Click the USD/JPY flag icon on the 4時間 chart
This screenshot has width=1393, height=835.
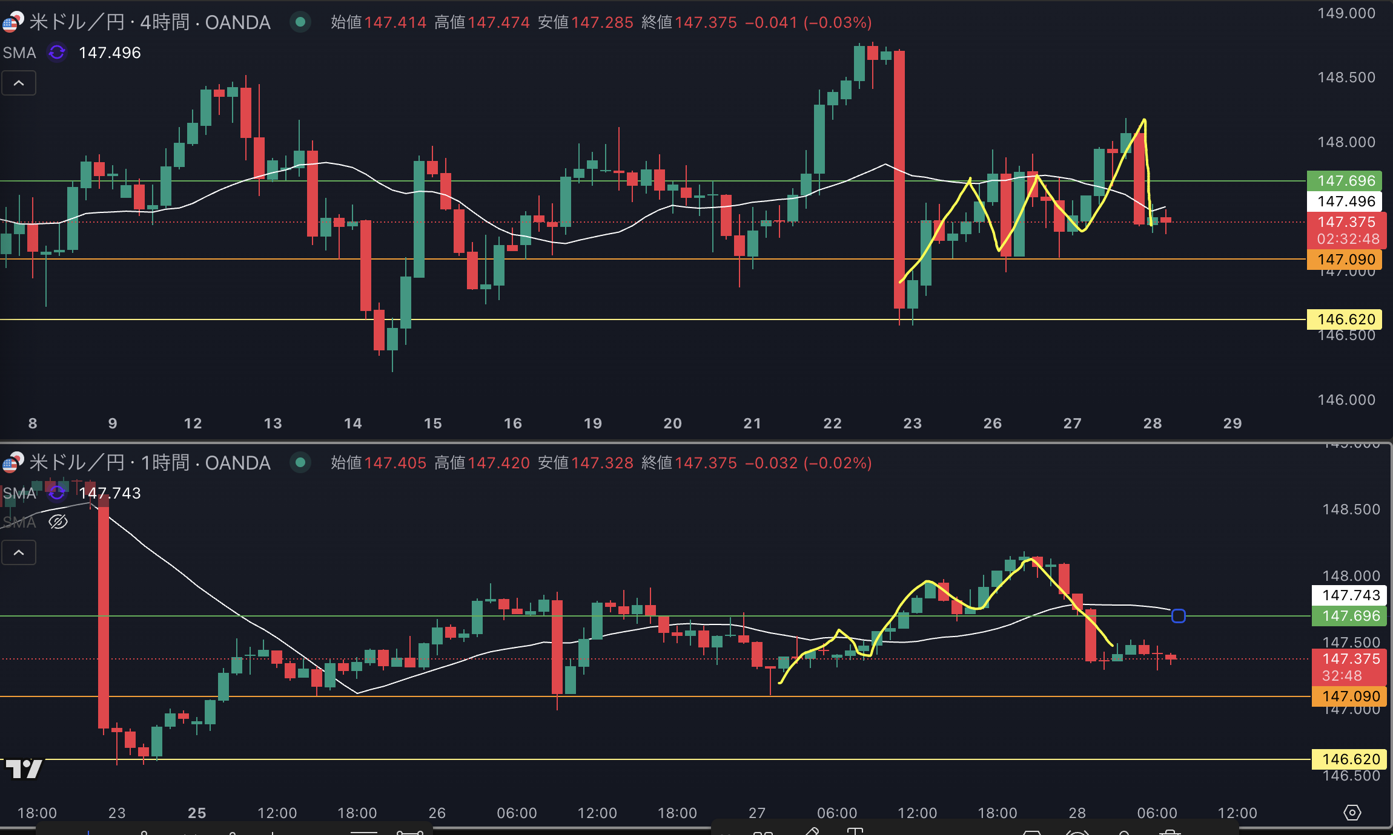[x=12, y=22]
